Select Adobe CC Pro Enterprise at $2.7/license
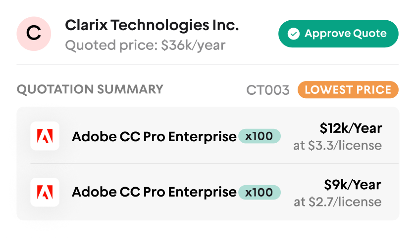The image size is (416, 240). (x=154, y=192)
